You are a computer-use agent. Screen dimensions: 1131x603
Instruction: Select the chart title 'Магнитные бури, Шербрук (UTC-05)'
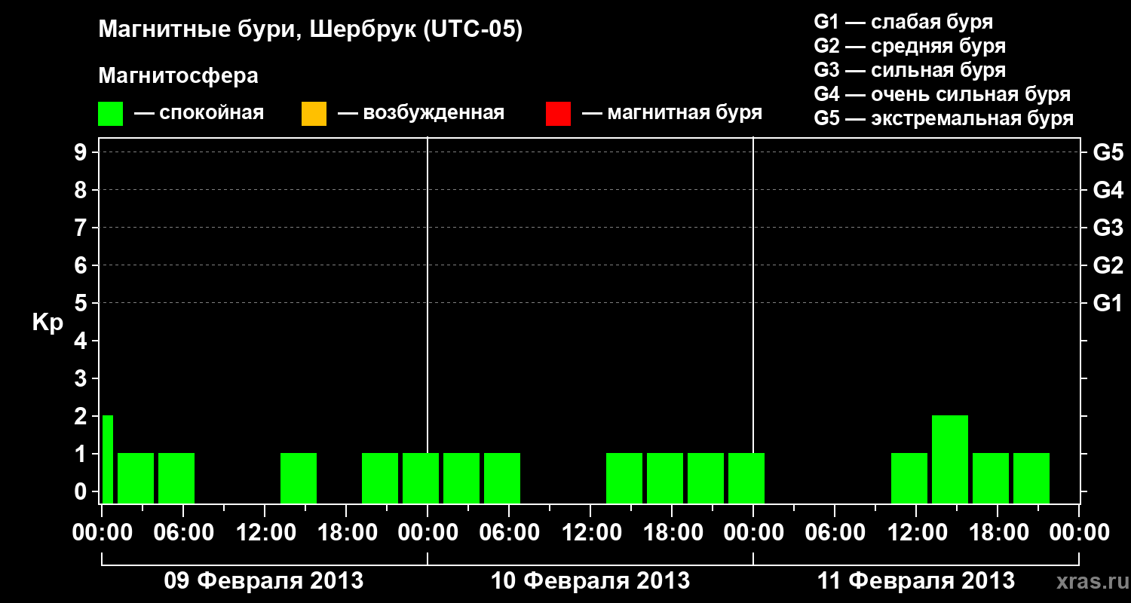[311, 31]
